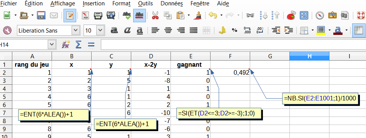Undo the last action

click(x=213, y=16)
